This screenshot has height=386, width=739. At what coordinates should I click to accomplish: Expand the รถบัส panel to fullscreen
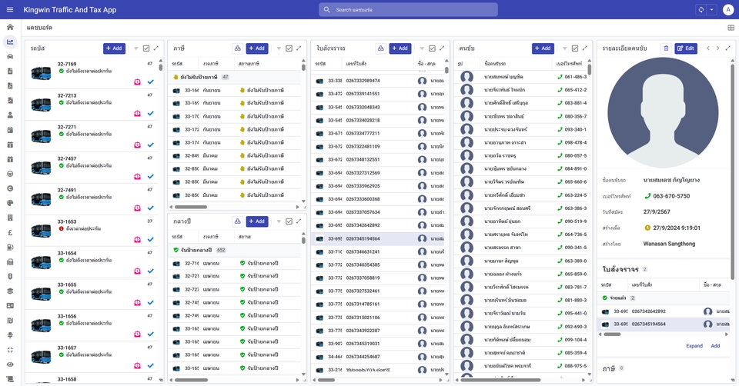(x=156, y=48)
